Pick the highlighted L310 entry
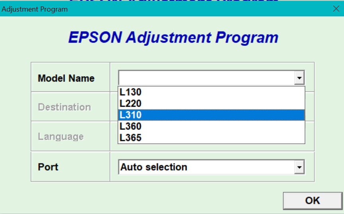This screenshot has height=214, width=344. [211, 115]
